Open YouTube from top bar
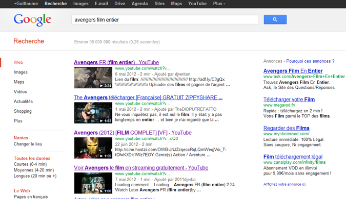This screenshot has height=199, width=346. [x=197, y=4]
